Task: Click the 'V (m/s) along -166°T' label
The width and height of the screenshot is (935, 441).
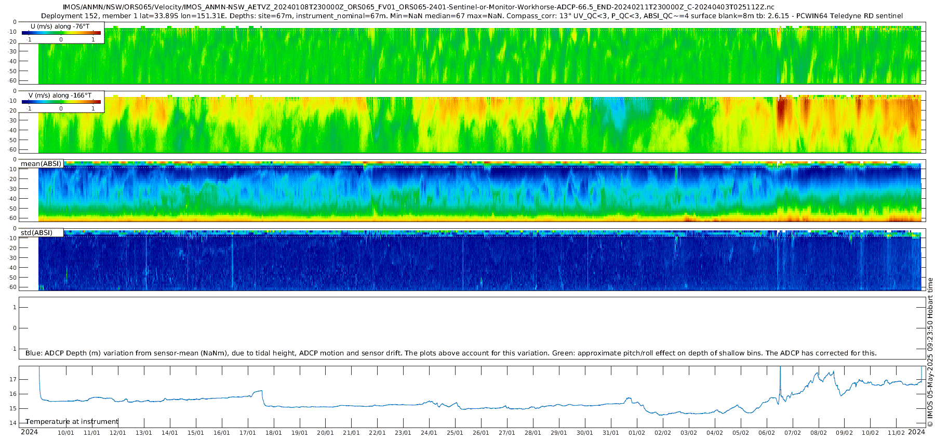Action: click(x=60, y=95)
